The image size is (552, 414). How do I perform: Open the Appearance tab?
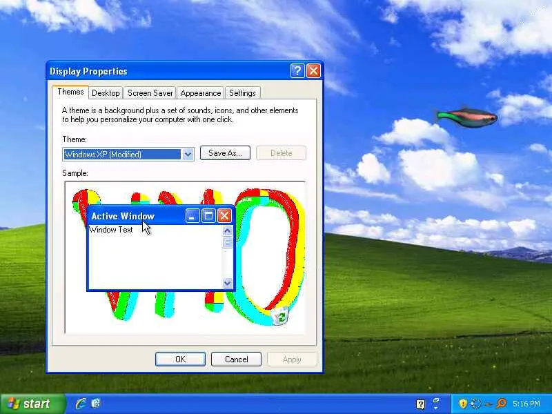pos(200,93)
